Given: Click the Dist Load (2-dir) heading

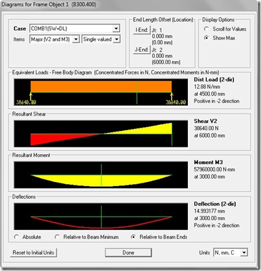Looking at the screenshot, I should [x=214, y=80].
